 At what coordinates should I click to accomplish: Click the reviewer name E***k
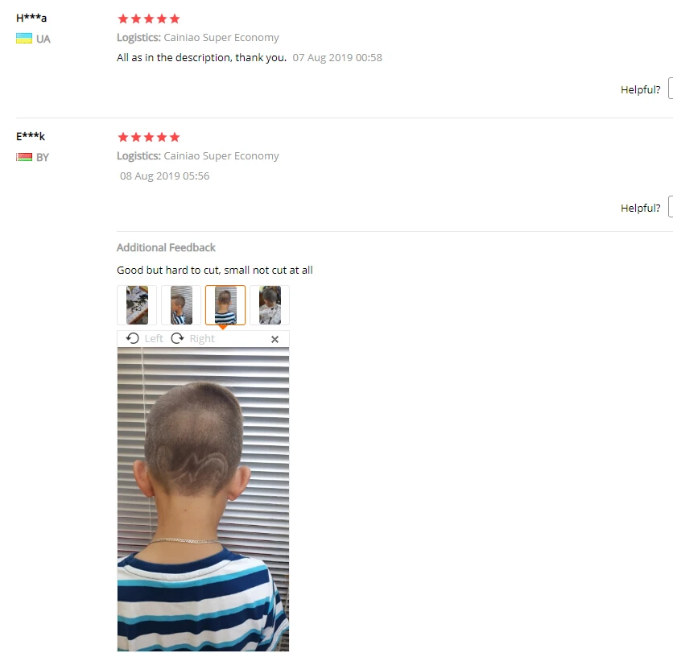click(x=31, y=137)
